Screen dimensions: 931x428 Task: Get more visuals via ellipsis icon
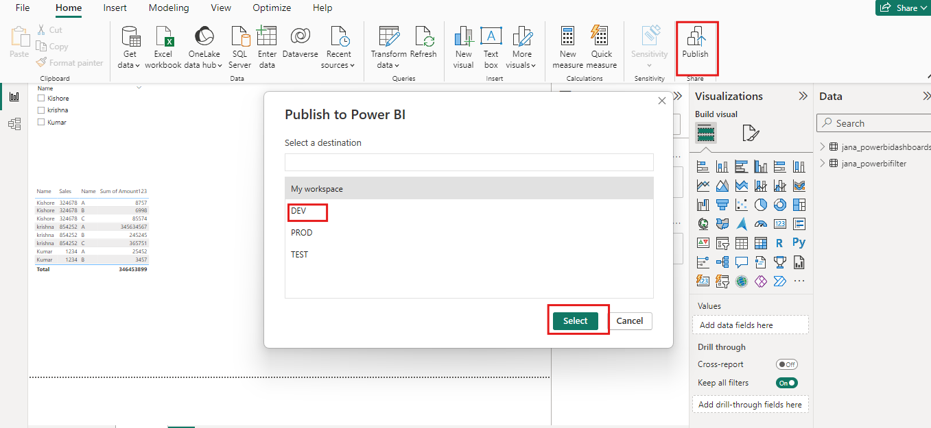point(799,281)
